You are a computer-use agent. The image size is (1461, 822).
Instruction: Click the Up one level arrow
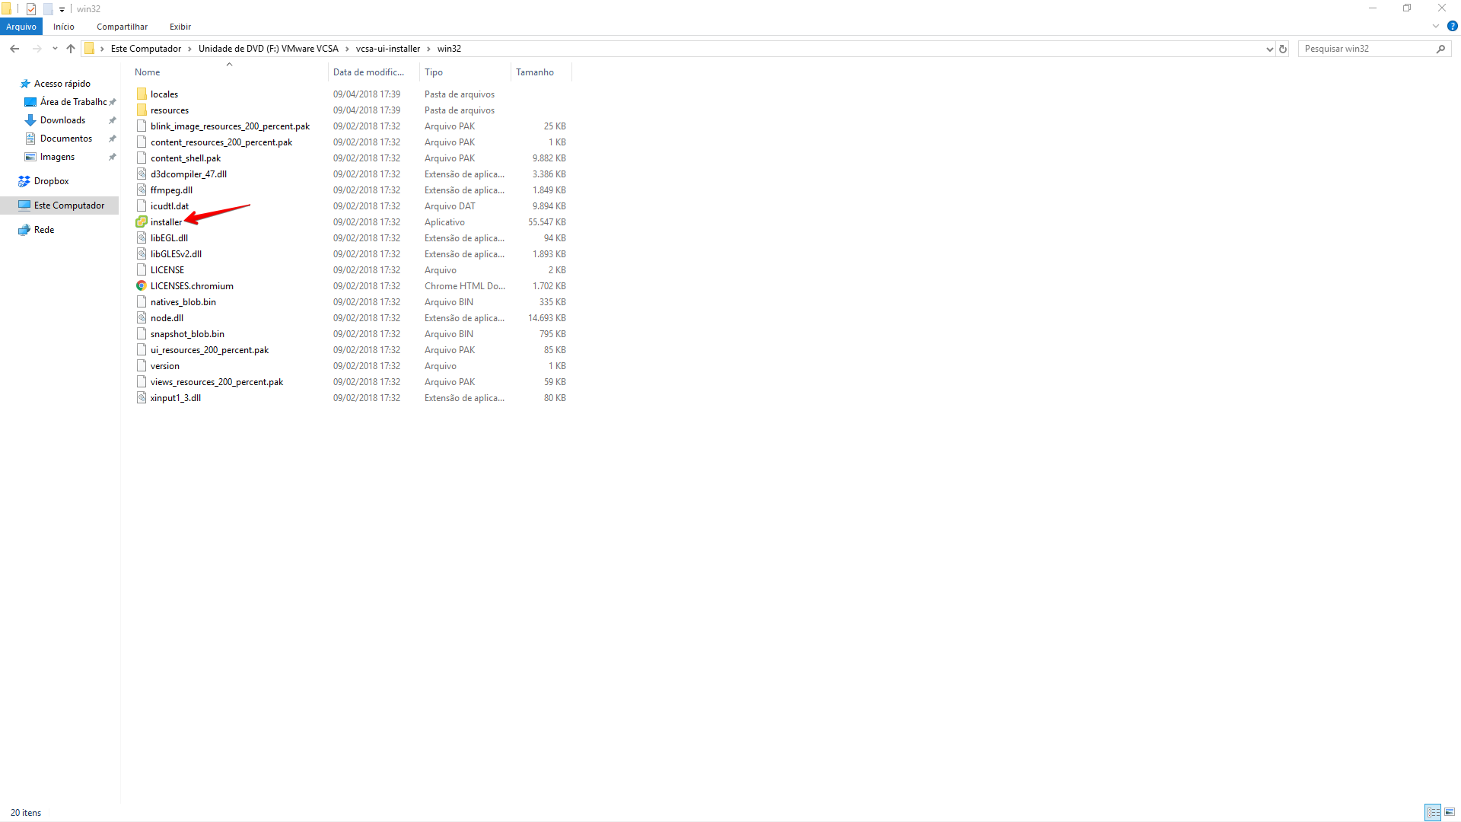tap(71, 49)
